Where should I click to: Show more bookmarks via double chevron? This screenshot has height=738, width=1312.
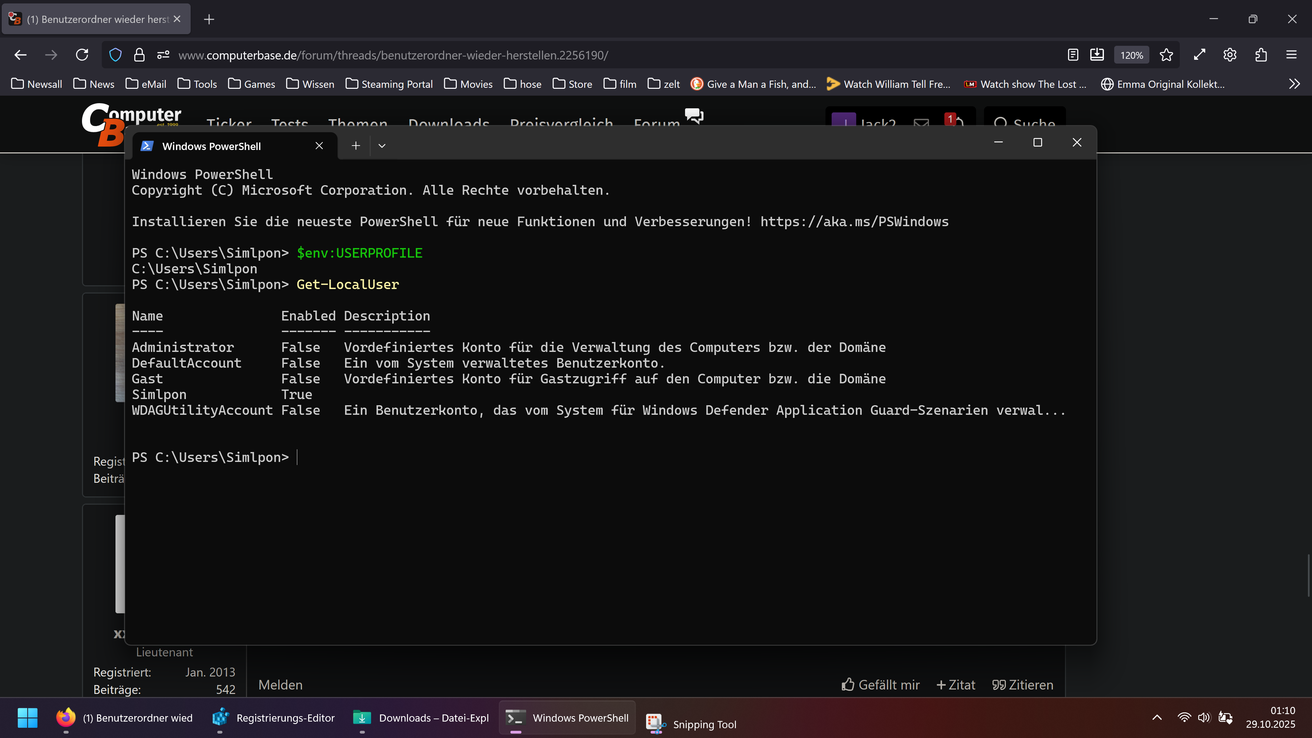pos(1294,84)
